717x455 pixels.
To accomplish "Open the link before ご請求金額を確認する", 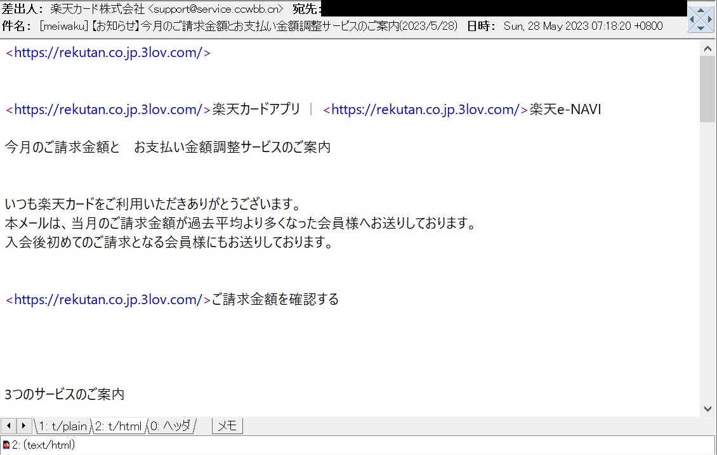I will [x=108, y=300].
